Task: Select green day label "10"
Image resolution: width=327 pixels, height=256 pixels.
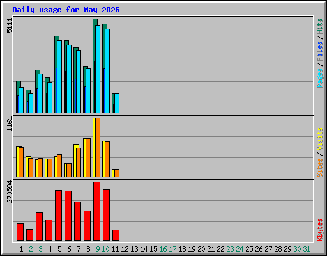Action: coord(105,249)
